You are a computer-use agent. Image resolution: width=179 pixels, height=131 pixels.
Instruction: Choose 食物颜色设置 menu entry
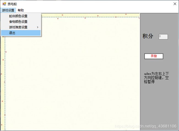coord(21,22)
